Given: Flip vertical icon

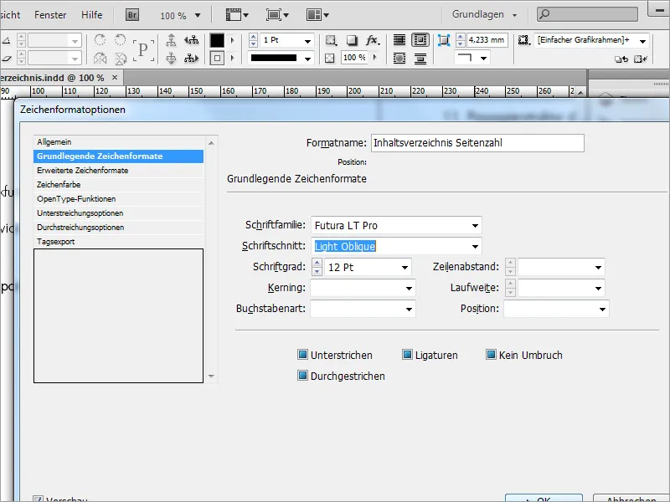Looking at the screenshot, I should click(121, 58).
